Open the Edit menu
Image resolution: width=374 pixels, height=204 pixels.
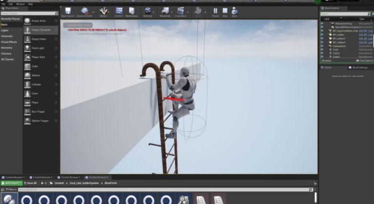pyautogui.click(x=11, y=4)
